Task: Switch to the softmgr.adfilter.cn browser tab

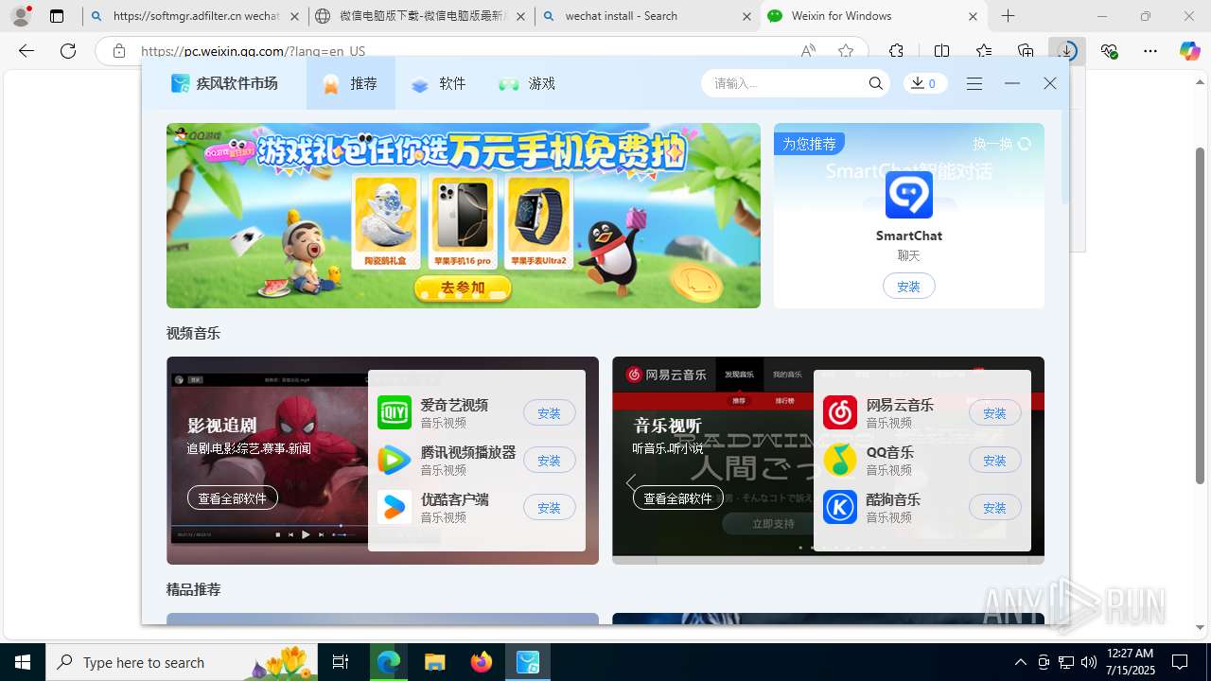Action: point(195,16)
